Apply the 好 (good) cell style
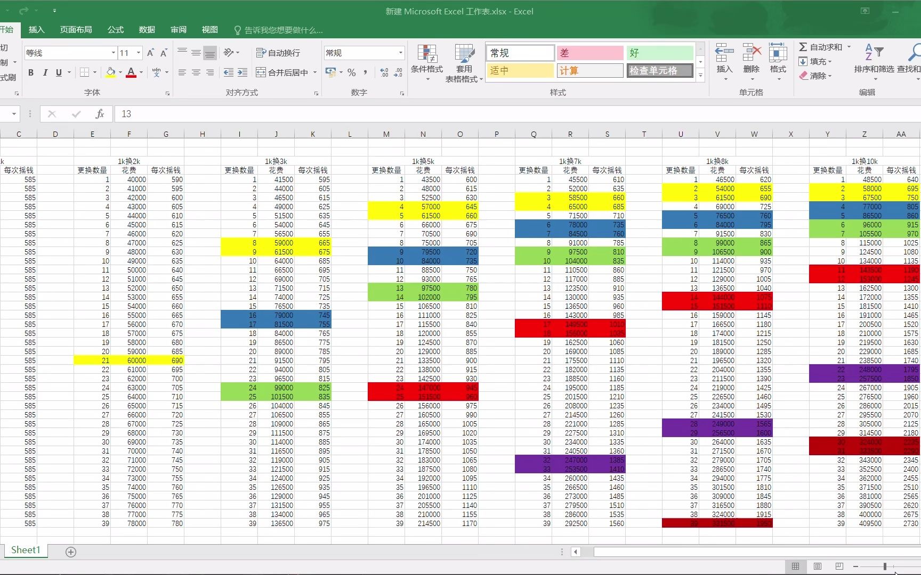Viewport: 921px width, 575px height. (660, 53)
